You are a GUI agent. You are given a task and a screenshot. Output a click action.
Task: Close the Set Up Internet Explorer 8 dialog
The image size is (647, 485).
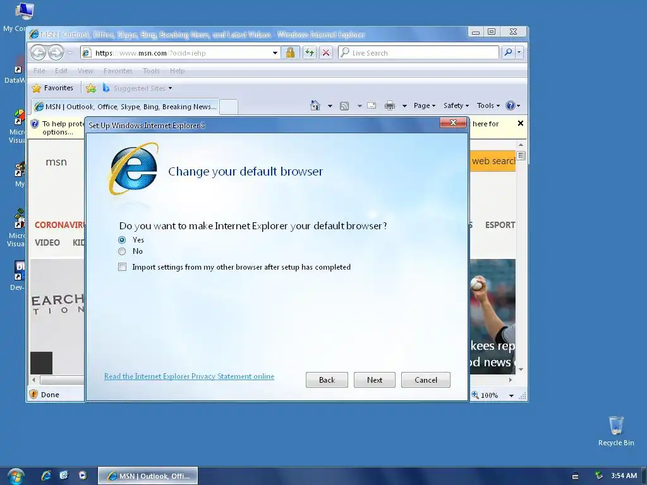tap(453, 123)
